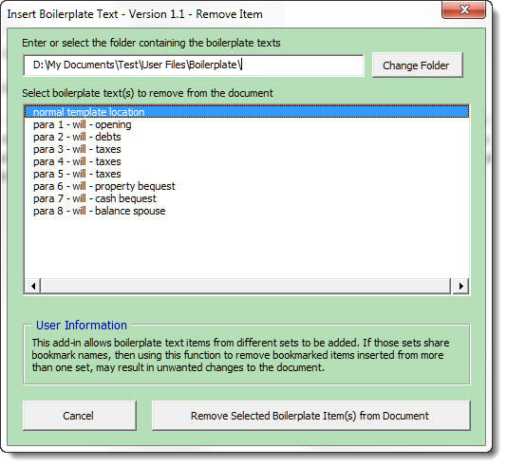This screenshot has height=467, width=507.
Task: Click the Change Folder button
Action: point(417,65)
